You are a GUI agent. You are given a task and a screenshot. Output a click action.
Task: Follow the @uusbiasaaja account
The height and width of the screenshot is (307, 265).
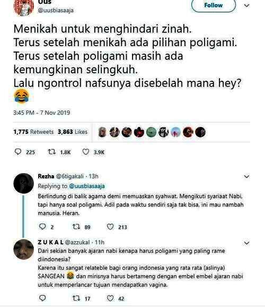[214, 5]
